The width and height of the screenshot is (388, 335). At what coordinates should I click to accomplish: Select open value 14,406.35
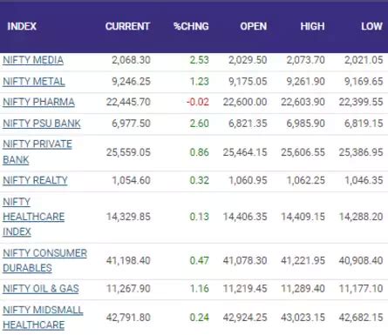(245, 217)
